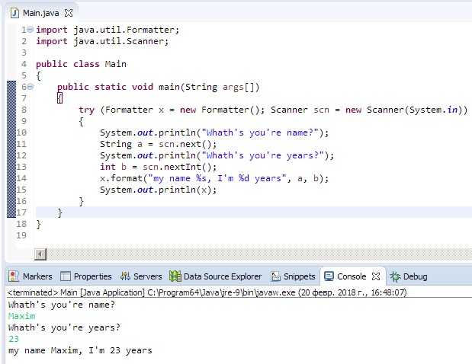Click the Java file icon on Main.java tab
Viewport: 472px width, 364px height.
point(14,13)
